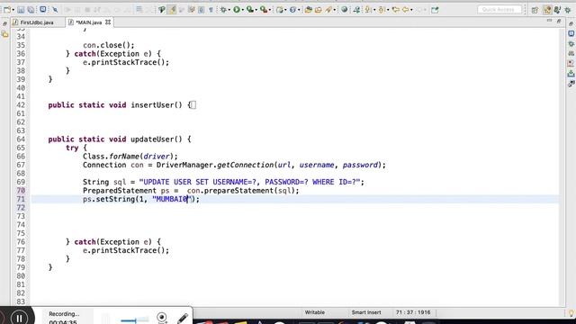Click the Next Annotation icon
This screenshot has height=324, width=576.
click(x=368, y=10)
